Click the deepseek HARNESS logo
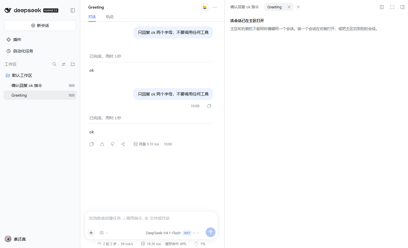408x248 pixels. pyautogui.click(x=32, y=10)
